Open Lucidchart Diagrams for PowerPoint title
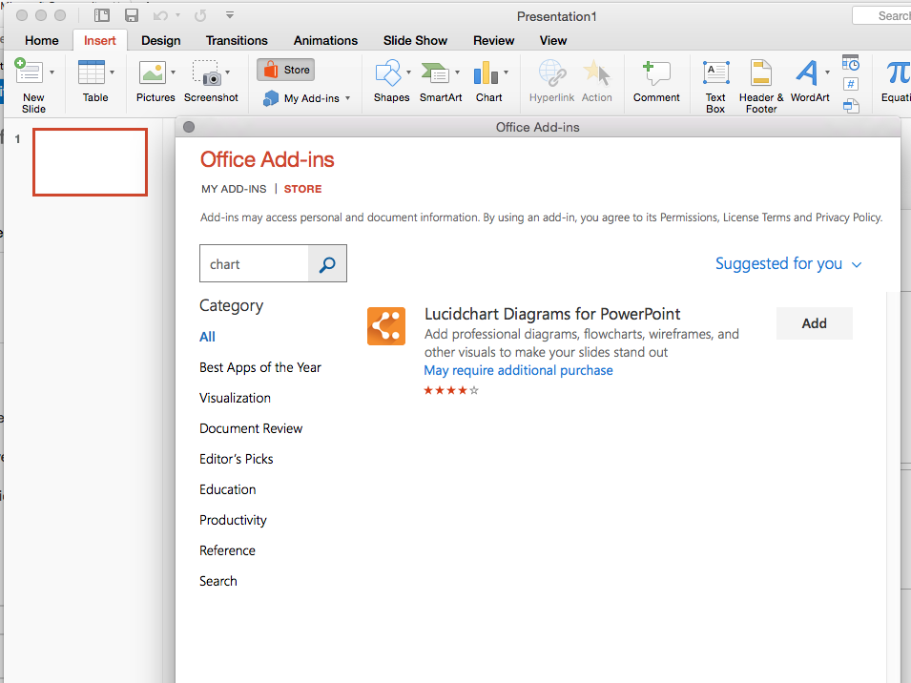 (x=552, y=314)
